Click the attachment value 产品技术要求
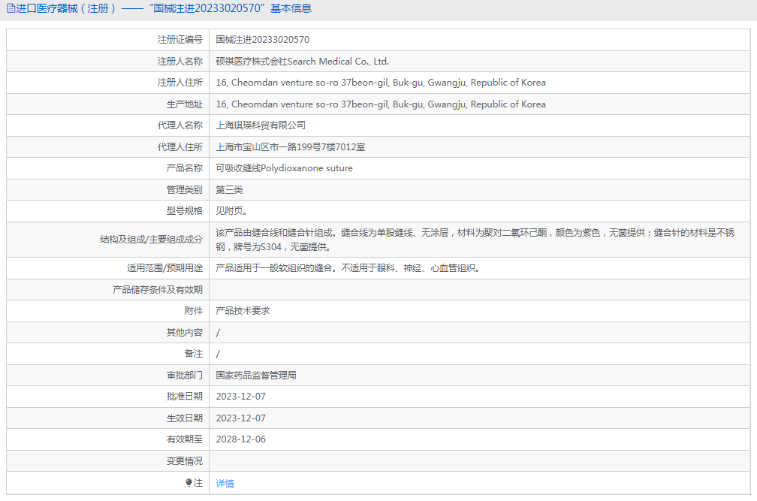Viewport: 757px width, 501px height. click(243, 311)
